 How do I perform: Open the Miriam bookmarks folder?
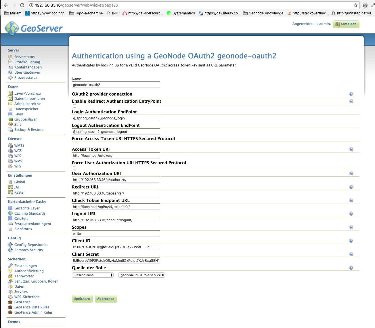pyautogui.click(x=13, y=13)
